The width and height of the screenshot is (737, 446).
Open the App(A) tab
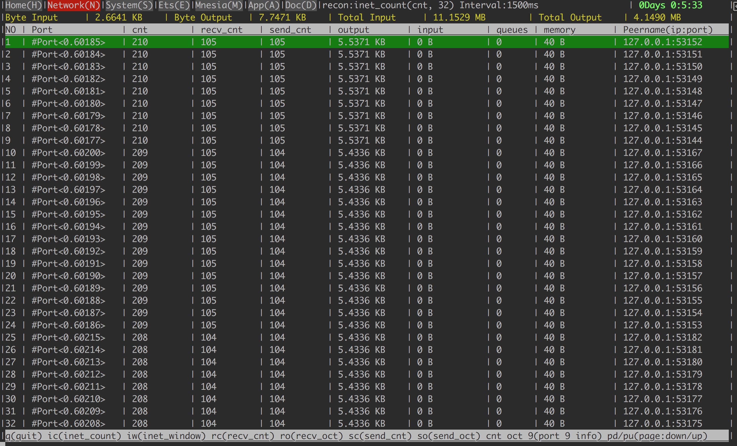[263, 5]
